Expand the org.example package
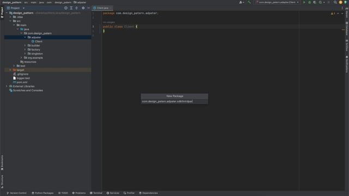Screen dimensions: 349x196 [x=21, y=58]
